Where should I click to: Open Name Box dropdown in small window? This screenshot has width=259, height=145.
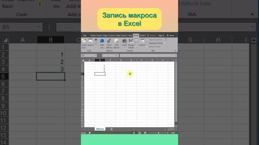tap(96, 56)
